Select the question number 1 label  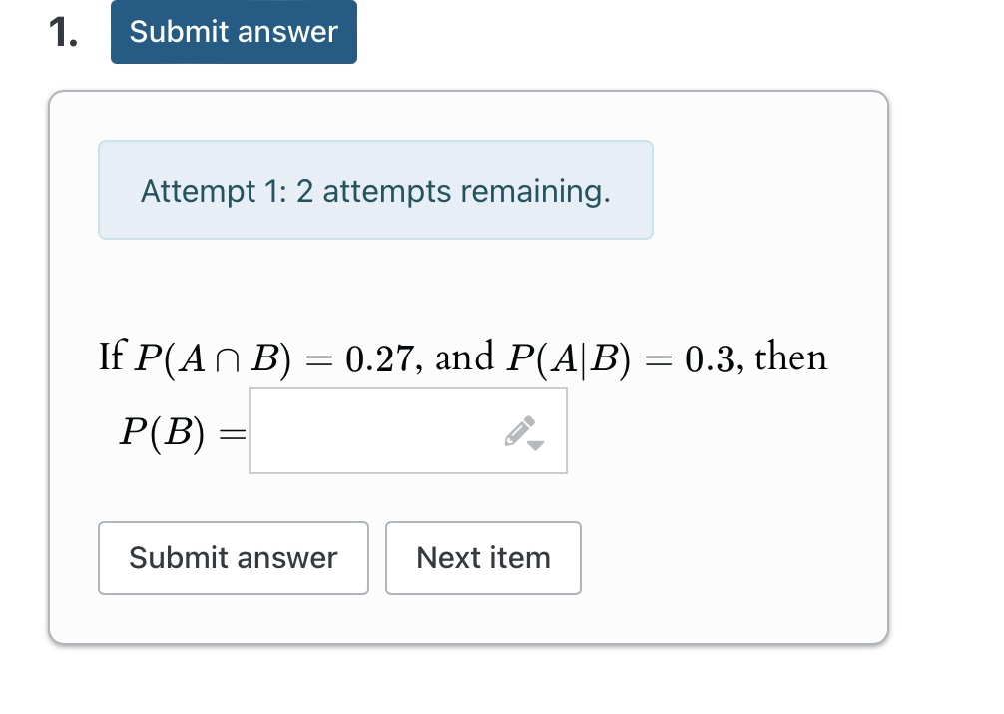pyautogui.click(x=63, y=31)
